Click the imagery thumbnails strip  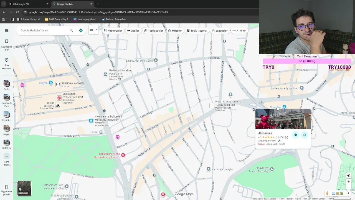338,193
